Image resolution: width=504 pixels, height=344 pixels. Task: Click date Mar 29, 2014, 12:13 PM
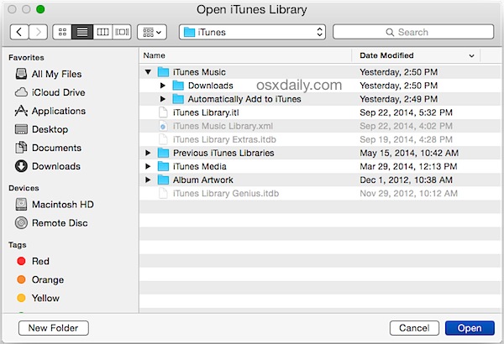pos(408,166)
